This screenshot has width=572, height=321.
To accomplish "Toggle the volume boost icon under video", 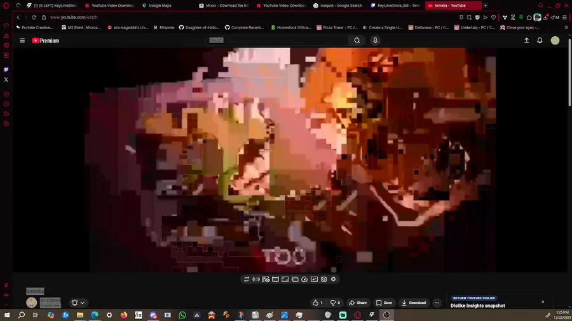I will pyautogui.click(x=256, y=279).
